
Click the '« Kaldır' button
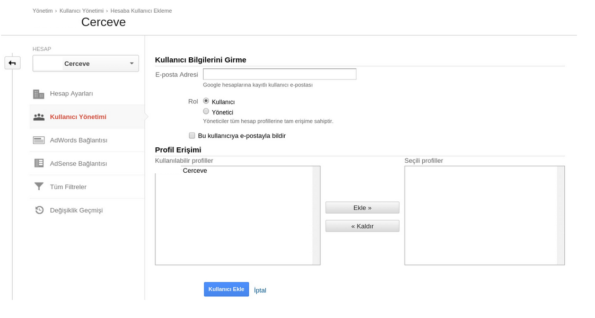tap(362, 226)
